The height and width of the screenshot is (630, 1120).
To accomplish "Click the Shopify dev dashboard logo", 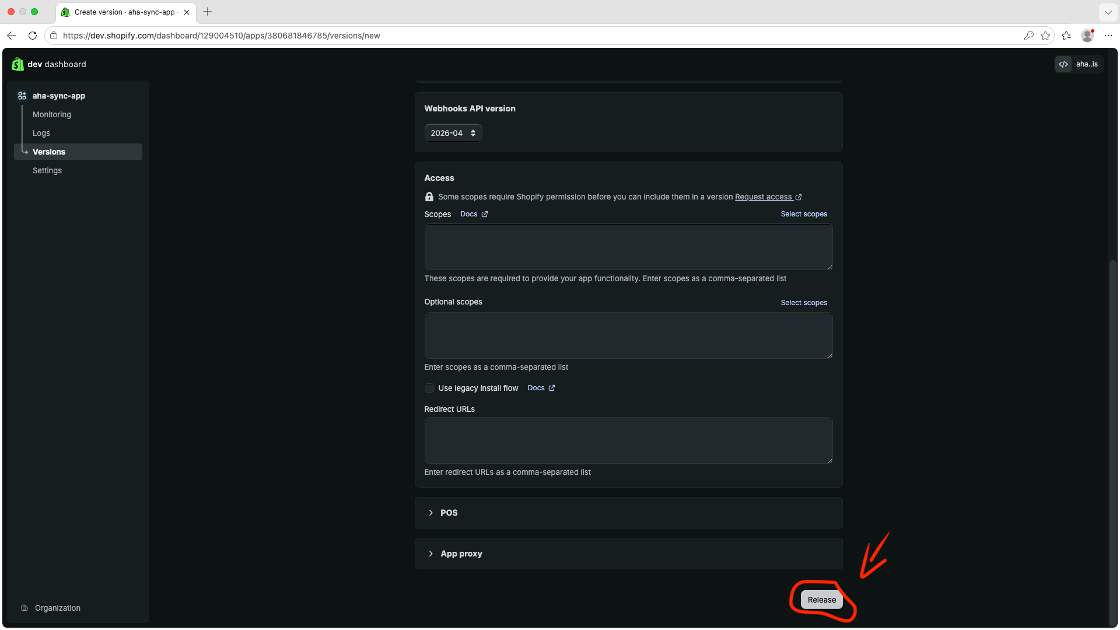I will click(x=17, y=64).
